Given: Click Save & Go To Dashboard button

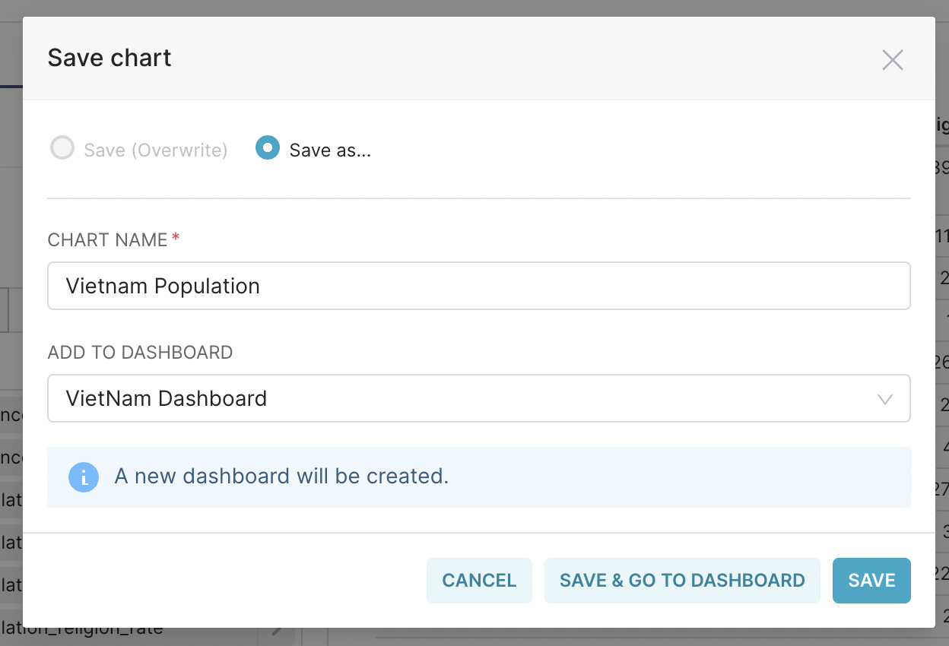Looking at the screenshot, I should pos(682,581).
